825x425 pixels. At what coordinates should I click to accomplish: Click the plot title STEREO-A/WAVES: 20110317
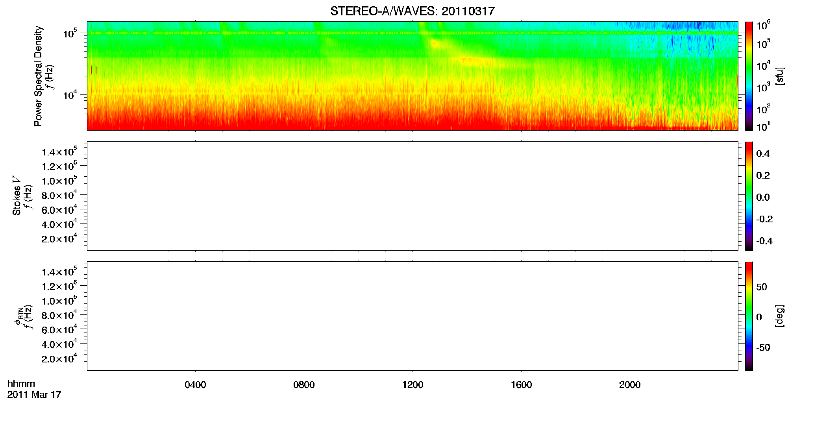coord(412,11)
